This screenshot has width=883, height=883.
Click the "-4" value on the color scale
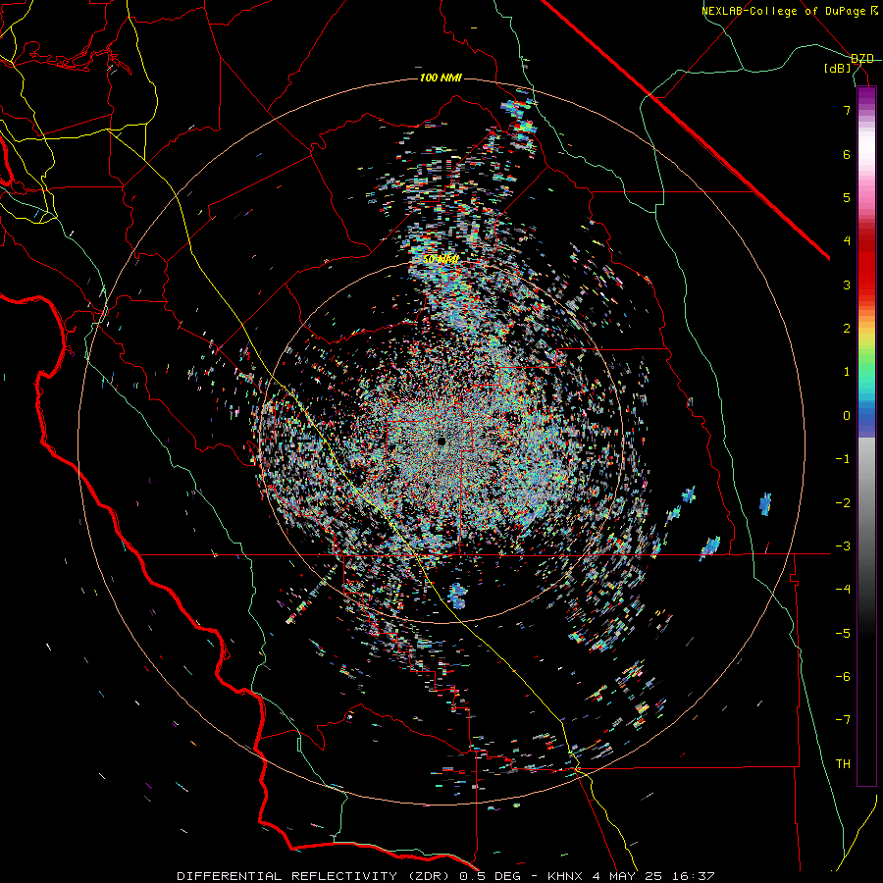click(x=843, y=590)
